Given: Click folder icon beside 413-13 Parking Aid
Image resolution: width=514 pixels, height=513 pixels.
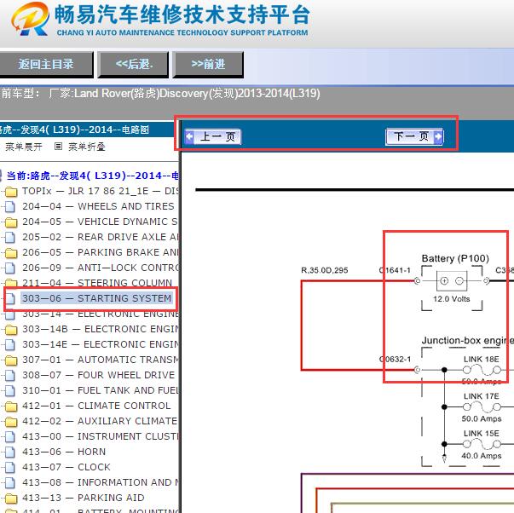Looking at the screenshot, I should [x=11, y=499].
